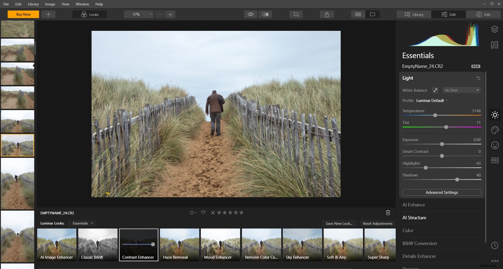Open the edit history clock icon
The width and height of the screenshot is (503, 269).
[x=495, y=245]
